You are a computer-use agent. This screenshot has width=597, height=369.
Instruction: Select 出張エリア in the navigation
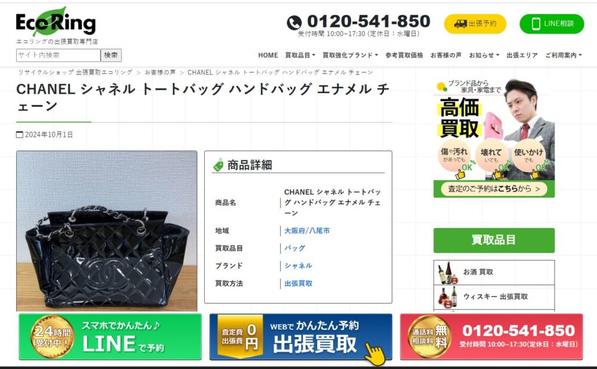(x=522, y=55)
